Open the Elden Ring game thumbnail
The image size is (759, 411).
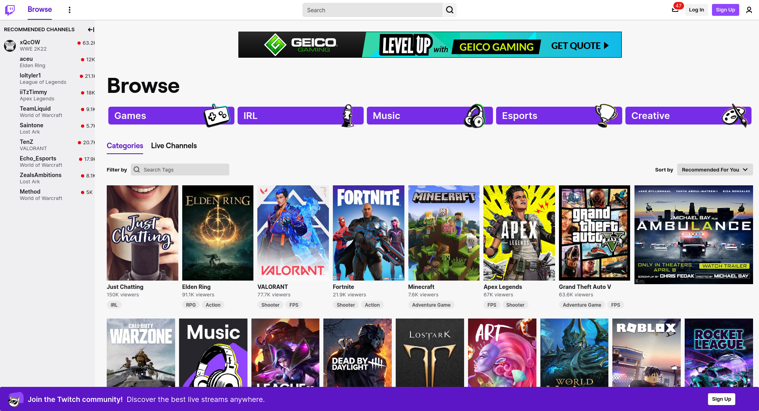(x=217, y=233)
